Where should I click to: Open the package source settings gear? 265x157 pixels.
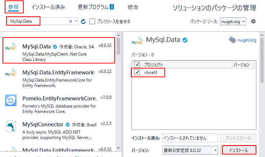tap(253, 21)
